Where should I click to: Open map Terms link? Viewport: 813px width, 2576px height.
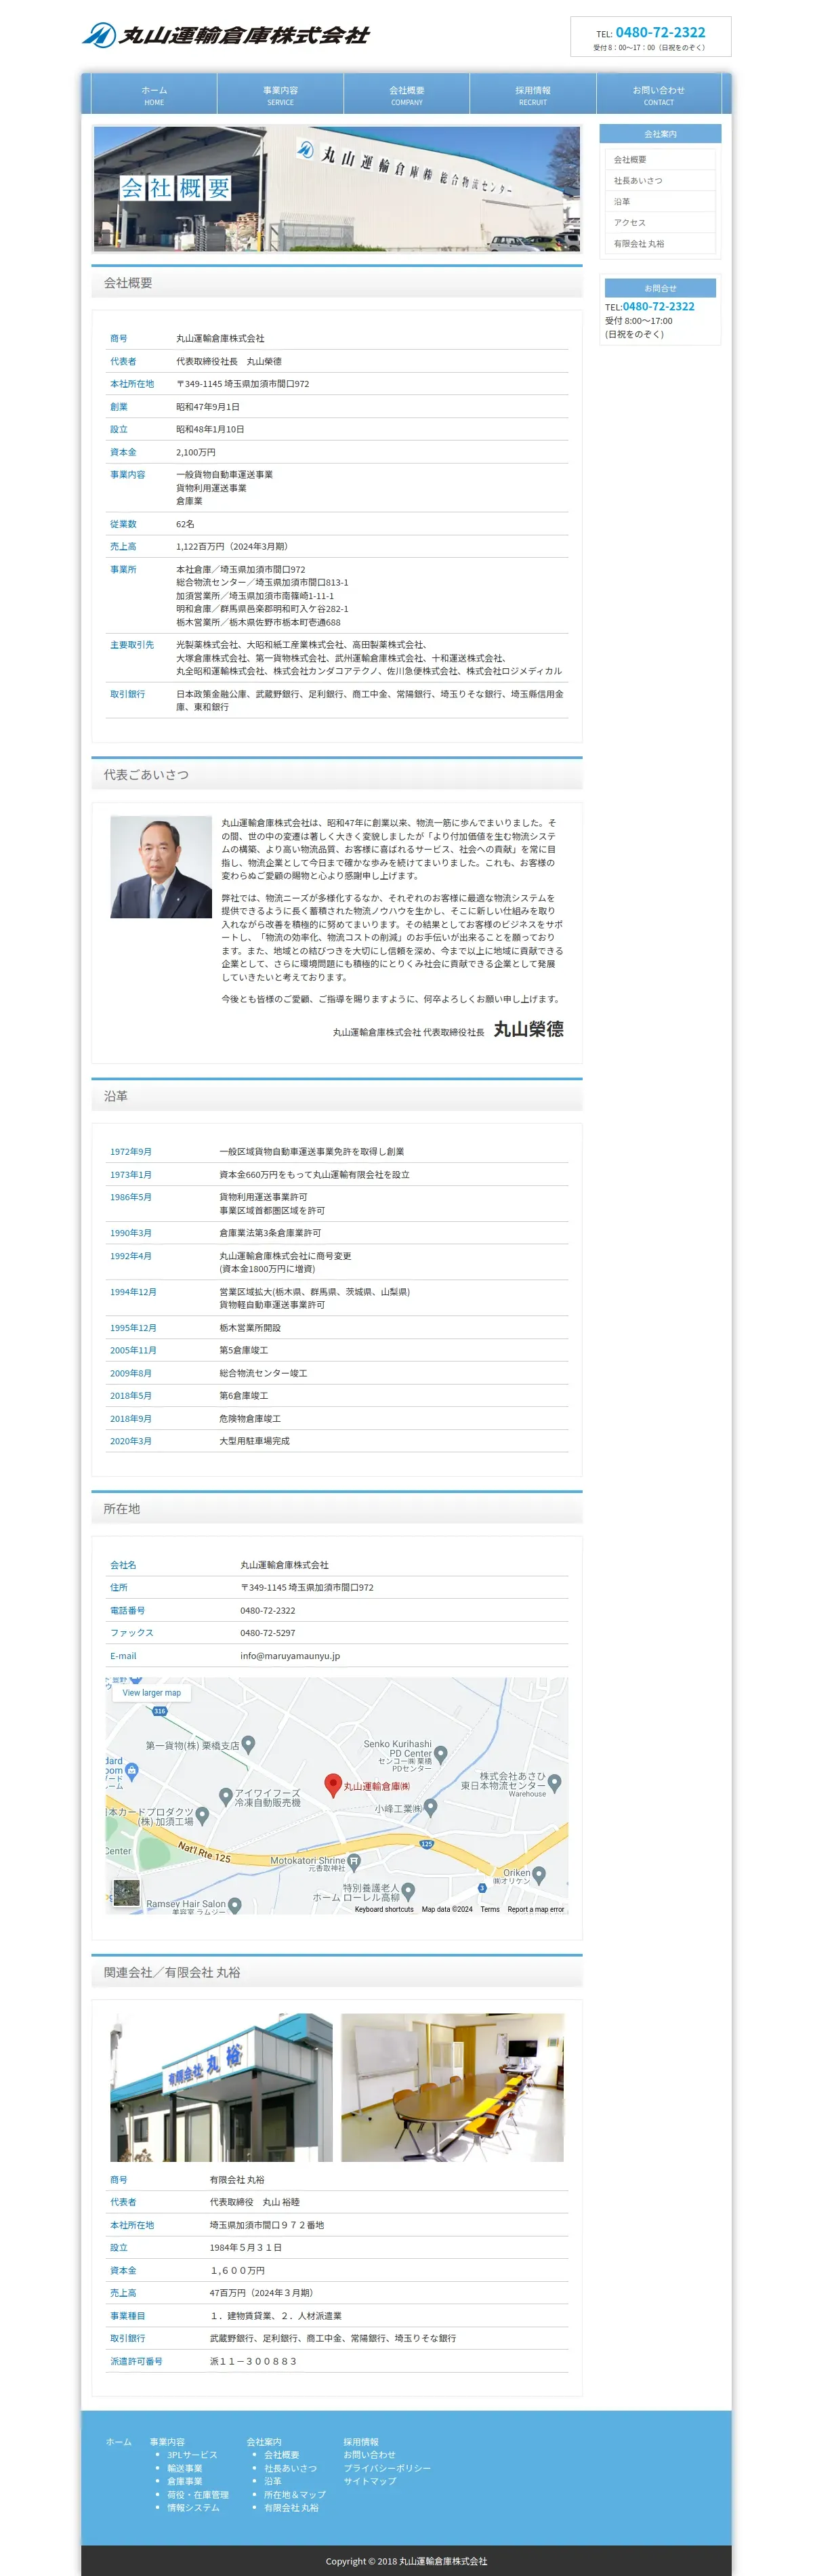tap(490, 1909)
